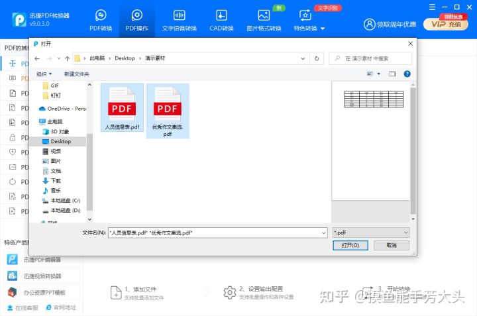Toggle the preview pane icon
Viewport: 477px width, 316px height.
coord(392,74)
